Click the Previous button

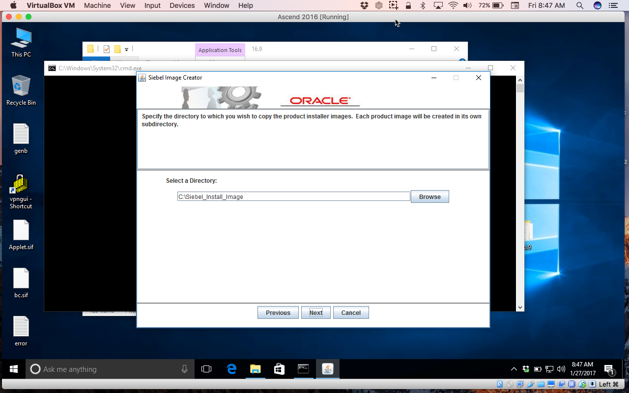pos(278,312)
